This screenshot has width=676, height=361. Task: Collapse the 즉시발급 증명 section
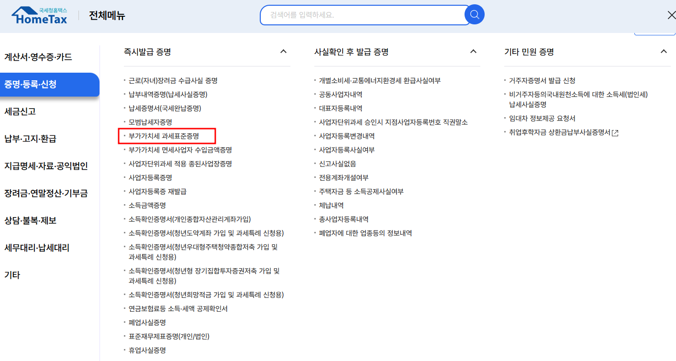pyautogui.click(x=283, y=51)
